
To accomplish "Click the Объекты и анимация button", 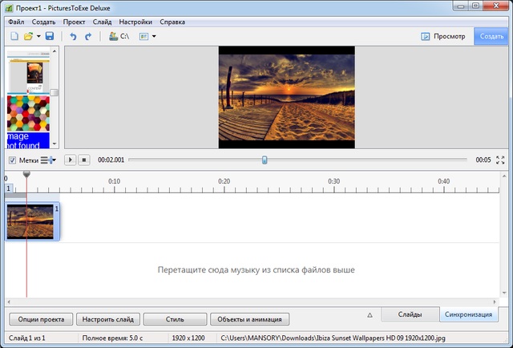I will click(x=247, y=318).
